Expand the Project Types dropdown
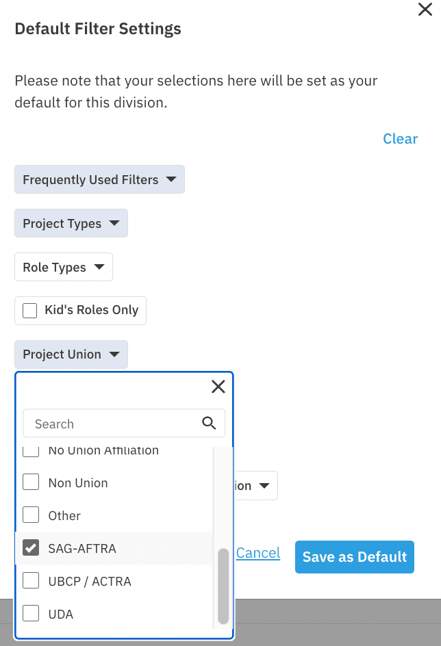 tap(71, 223)
